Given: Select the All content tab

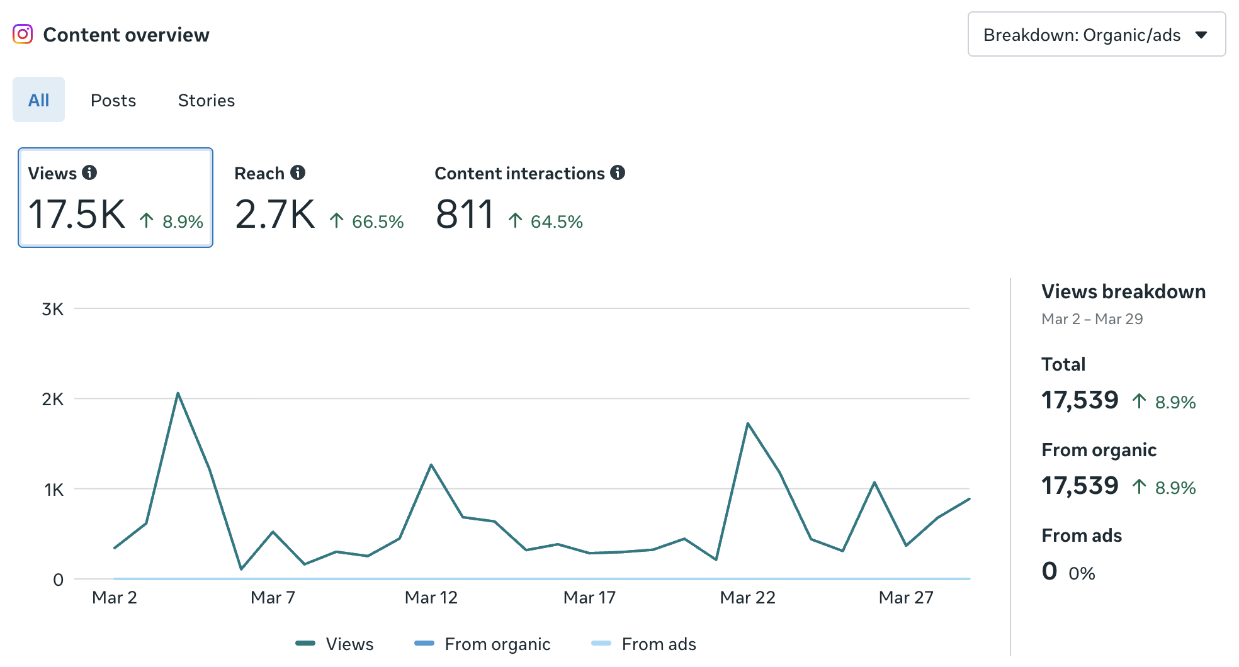Looking at the screenshot, I should [x=38, y=99].
